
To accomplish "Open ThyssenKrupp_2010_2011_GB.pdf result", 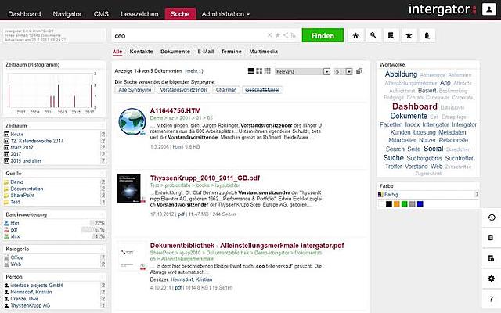I will [x=205, y=178].
